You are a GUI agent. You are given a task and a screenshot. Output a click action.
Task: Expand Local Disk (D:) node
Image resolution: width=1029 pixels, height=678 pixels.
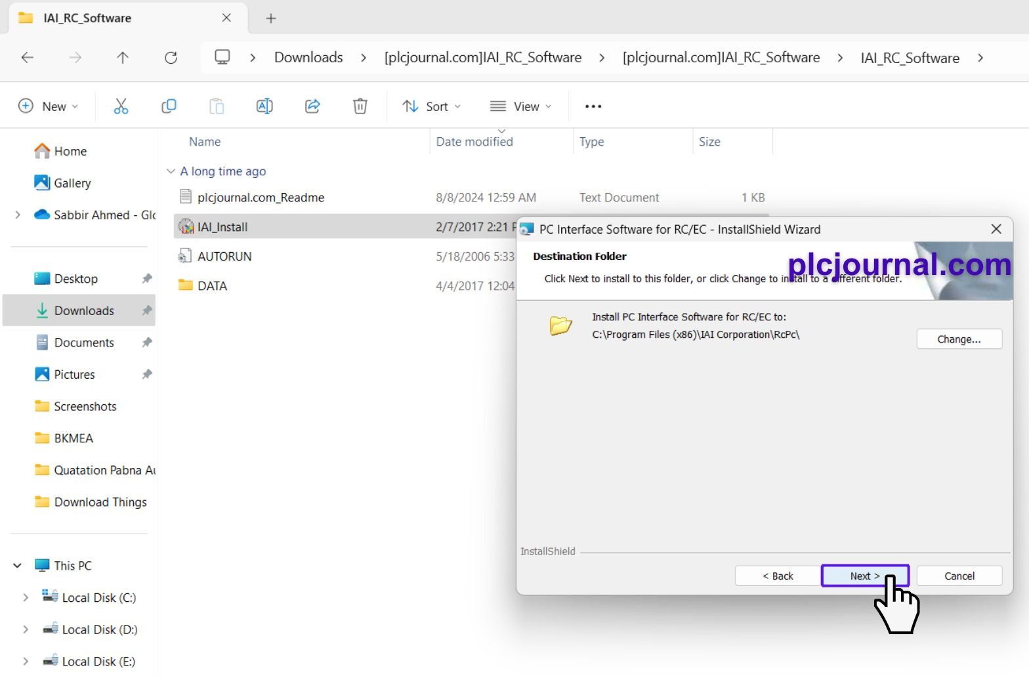(26, 629)
